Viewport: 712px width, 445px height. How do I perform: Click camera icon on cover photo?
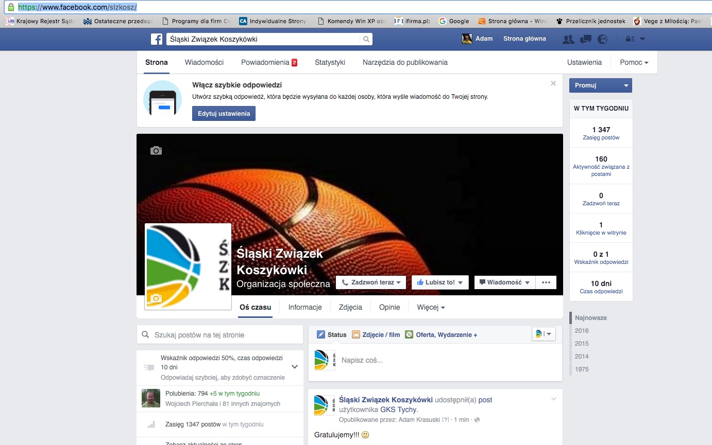click(x=156, y=151)
